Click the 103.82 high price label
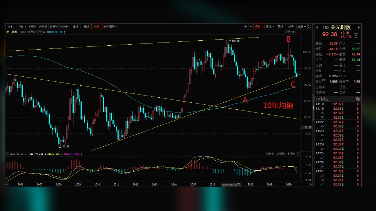This screenshot has height=211, width=376. click(236, 41)
